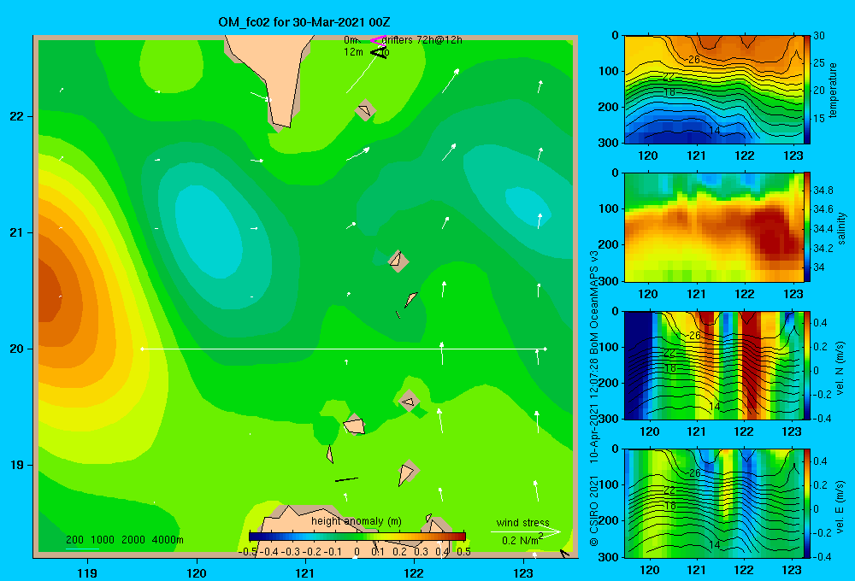
Task: Click the vel. E colorbar
Action: 807,503
